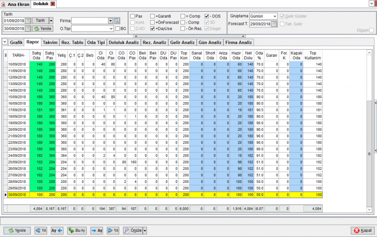Enable the +Garanti checkbox

(x=152, y=16)
